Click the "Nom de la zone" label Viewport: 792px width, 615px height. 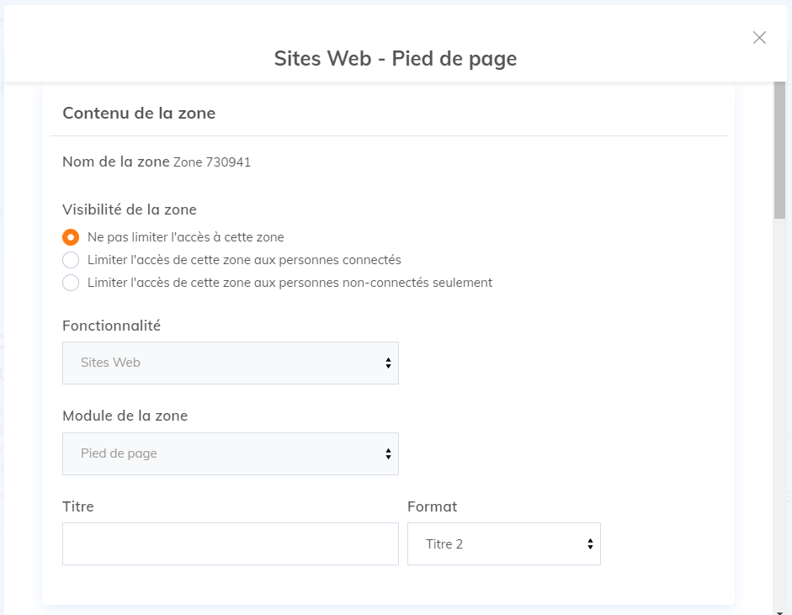(x=116, y=162)
